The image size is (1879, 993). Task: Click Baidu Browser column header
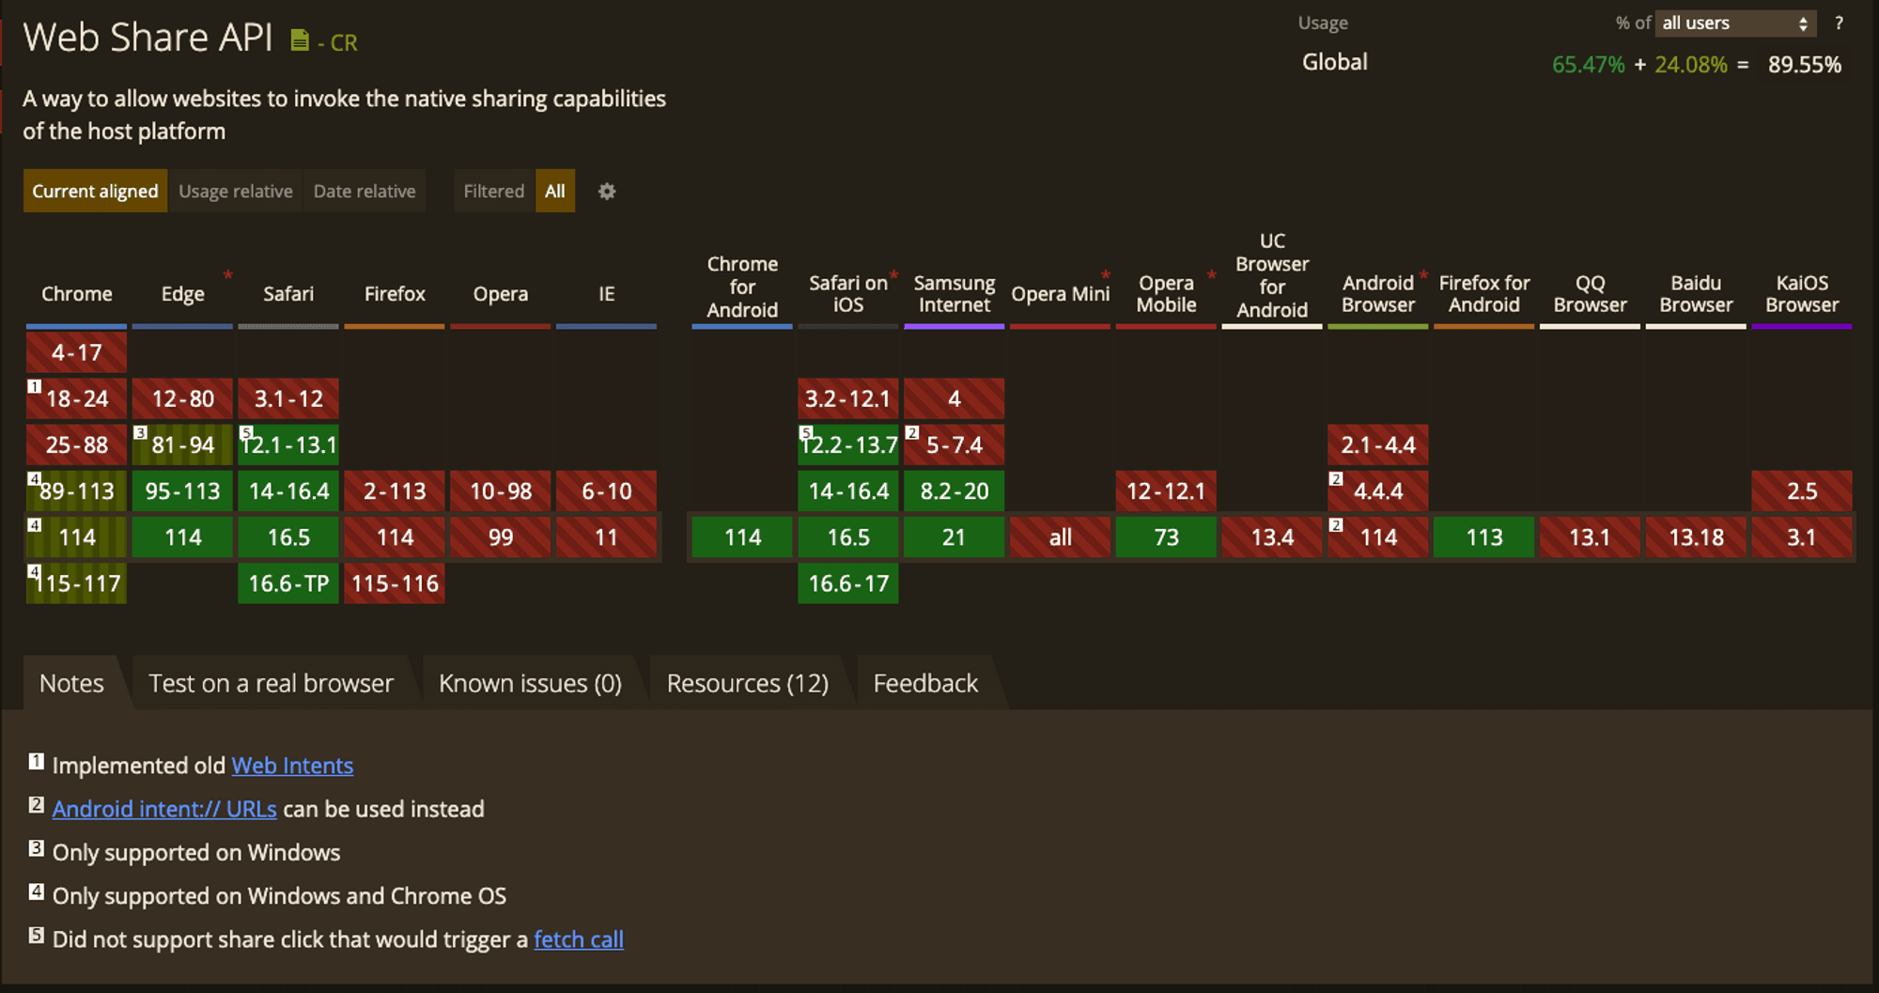[x=1696, y=294]
